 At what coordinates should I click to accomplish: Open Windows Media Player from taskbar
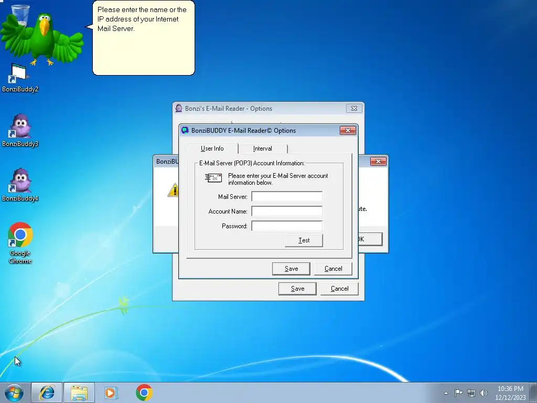111,393
